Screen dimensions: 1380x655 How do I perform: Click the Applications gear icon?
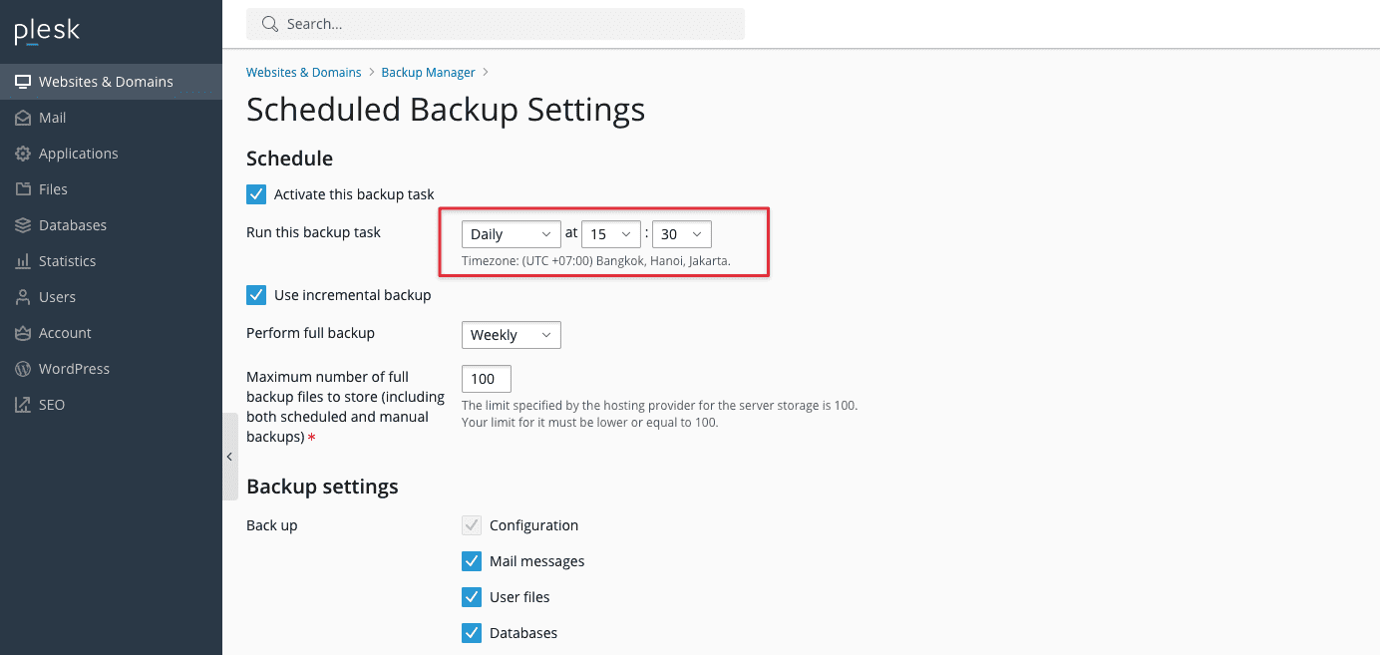tap(23, 154)
